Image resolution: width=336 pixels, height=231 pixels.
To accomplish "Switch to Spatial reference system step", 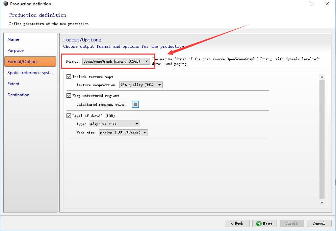I will 30,73.
